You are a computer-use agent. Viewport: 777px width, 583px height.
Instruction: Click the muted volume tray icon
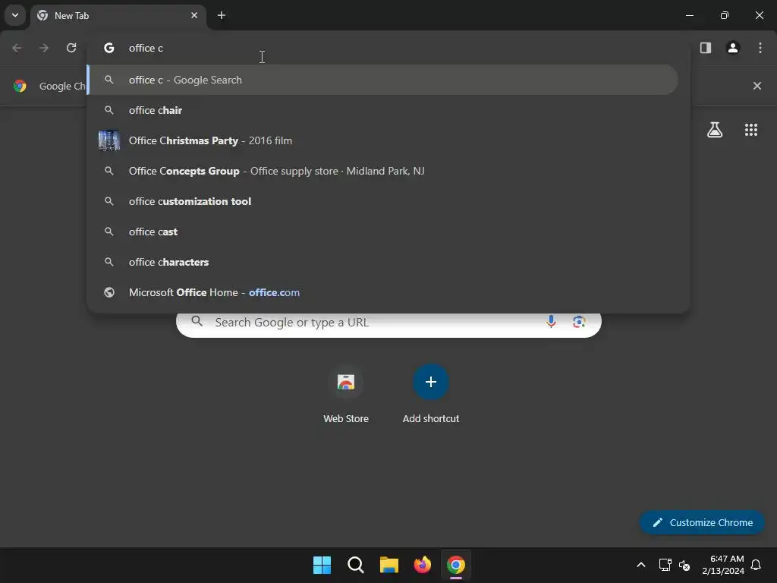(x=684, y=565)
